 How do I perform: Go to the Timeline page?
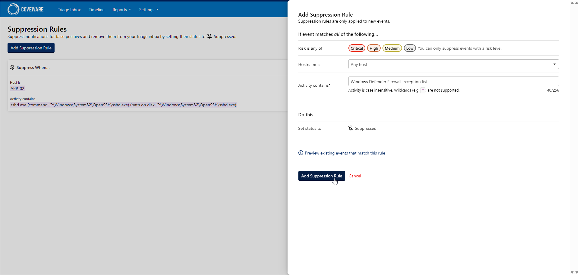pos(96,10)
